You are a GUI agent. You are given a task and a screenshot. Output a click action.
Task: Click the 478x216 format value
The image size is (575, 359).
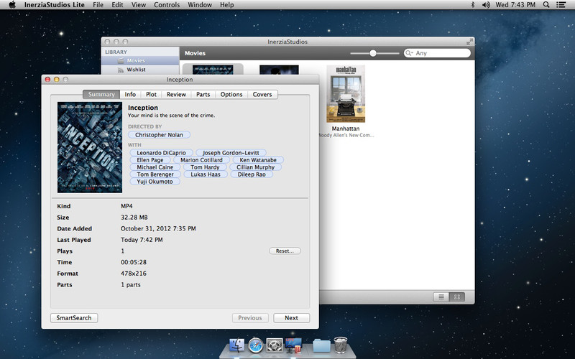(x=134, y=274)
